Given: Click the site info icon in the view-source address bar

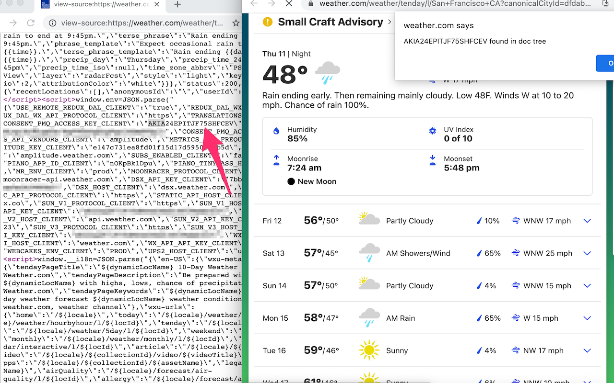Looking at the screenshot, I should pos(53,23).
